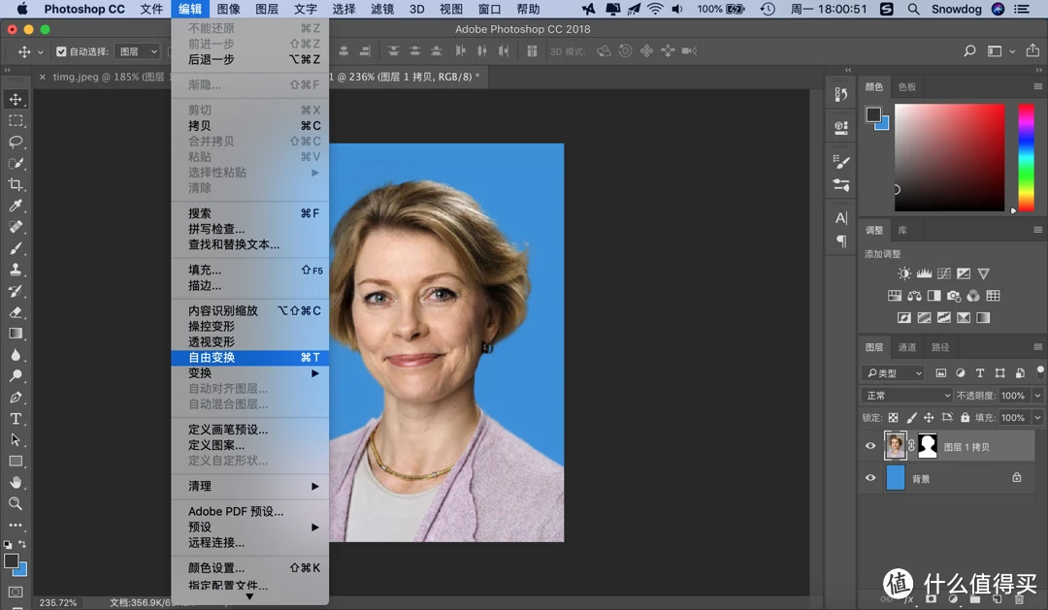Select the Dodge tool
The width and height of the screenshot is (1048, 610).
(16, 376)
